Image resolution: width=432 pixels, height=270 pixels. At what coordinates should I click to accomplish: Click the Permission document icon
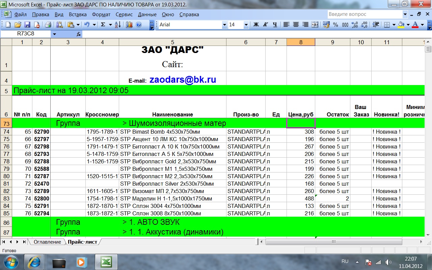click(36, 25)
